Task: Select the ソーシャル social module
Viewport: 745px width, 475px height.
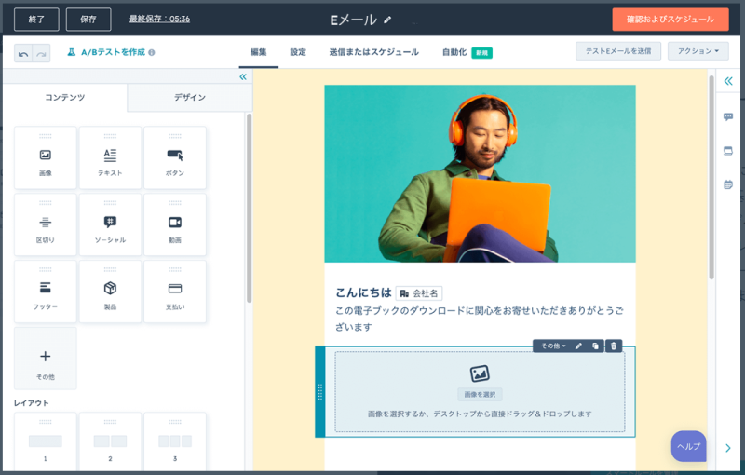Action: 110,224
